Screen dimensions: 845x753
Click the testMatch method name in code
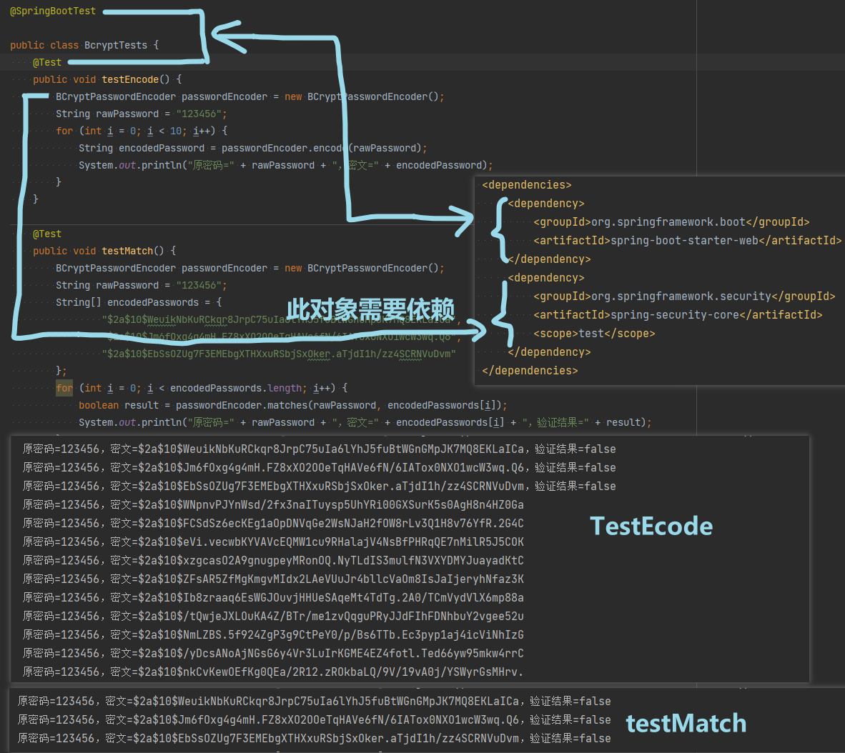(x=127, y=251)
